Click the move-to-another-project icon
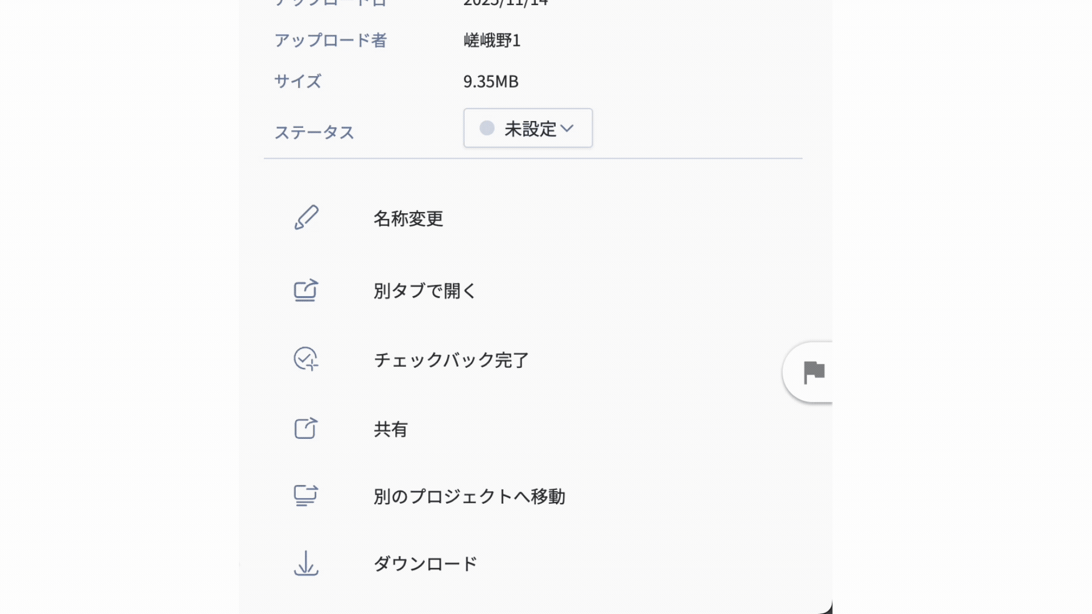 click(x=306, y=495)
